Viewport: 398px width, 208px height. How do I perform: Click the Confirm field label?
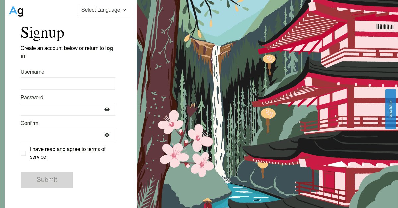click(30, 123)
